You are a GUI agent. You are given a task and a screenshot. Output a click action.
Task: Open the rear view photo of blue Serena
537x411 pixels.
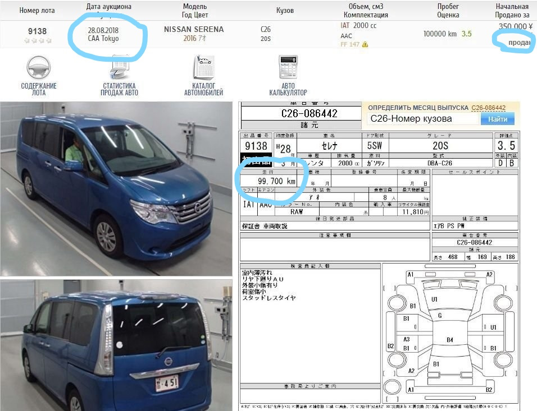coord(116,345)
